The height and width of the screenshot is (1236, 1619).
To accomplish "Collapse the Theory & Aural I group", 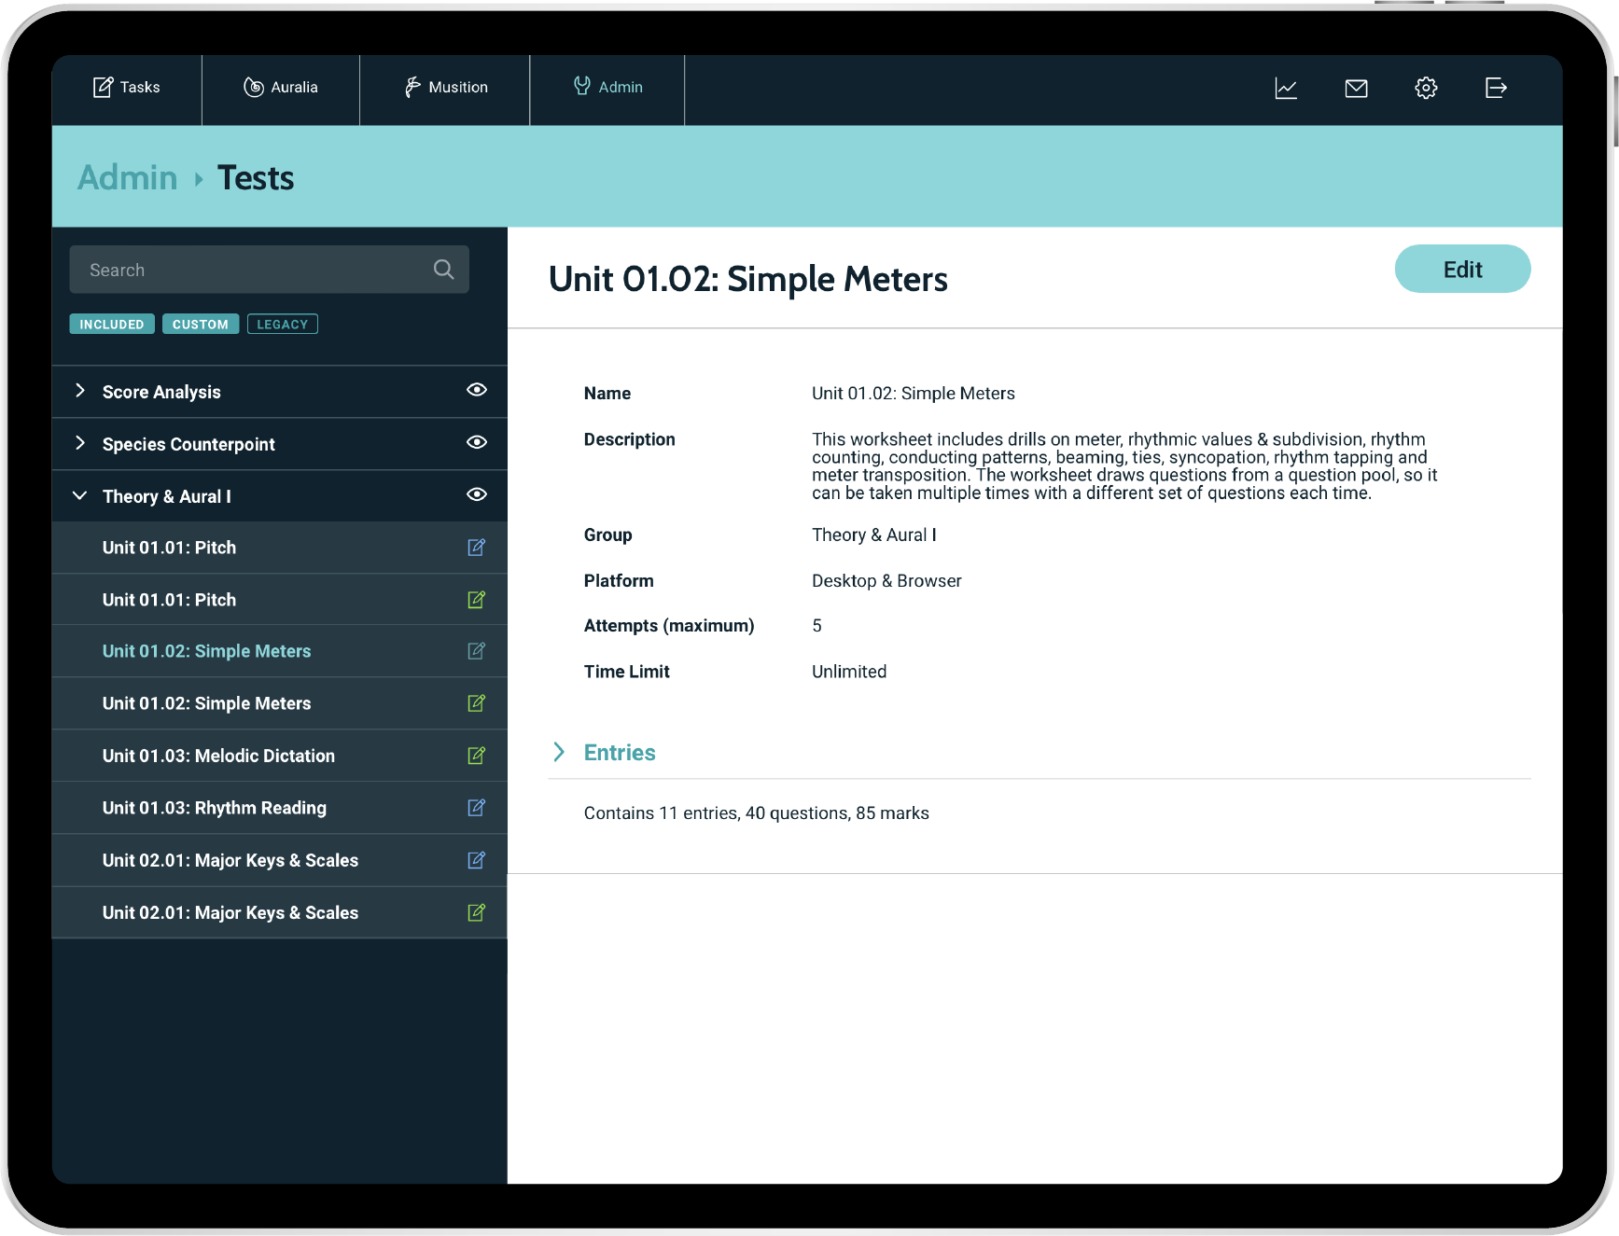I will [79, 495].
